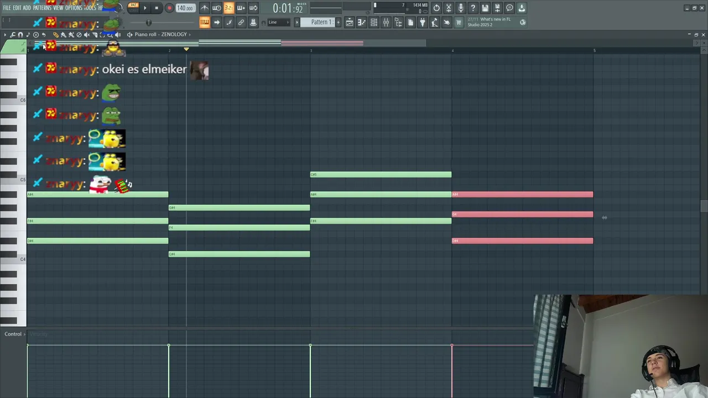Screen dimensions: 708x398
Task: Toggle PAT/SONG mode switch
Action: click(133, 8)
